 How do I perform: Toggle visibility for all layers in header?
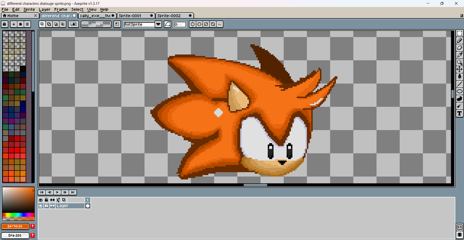tap(41, 200)
